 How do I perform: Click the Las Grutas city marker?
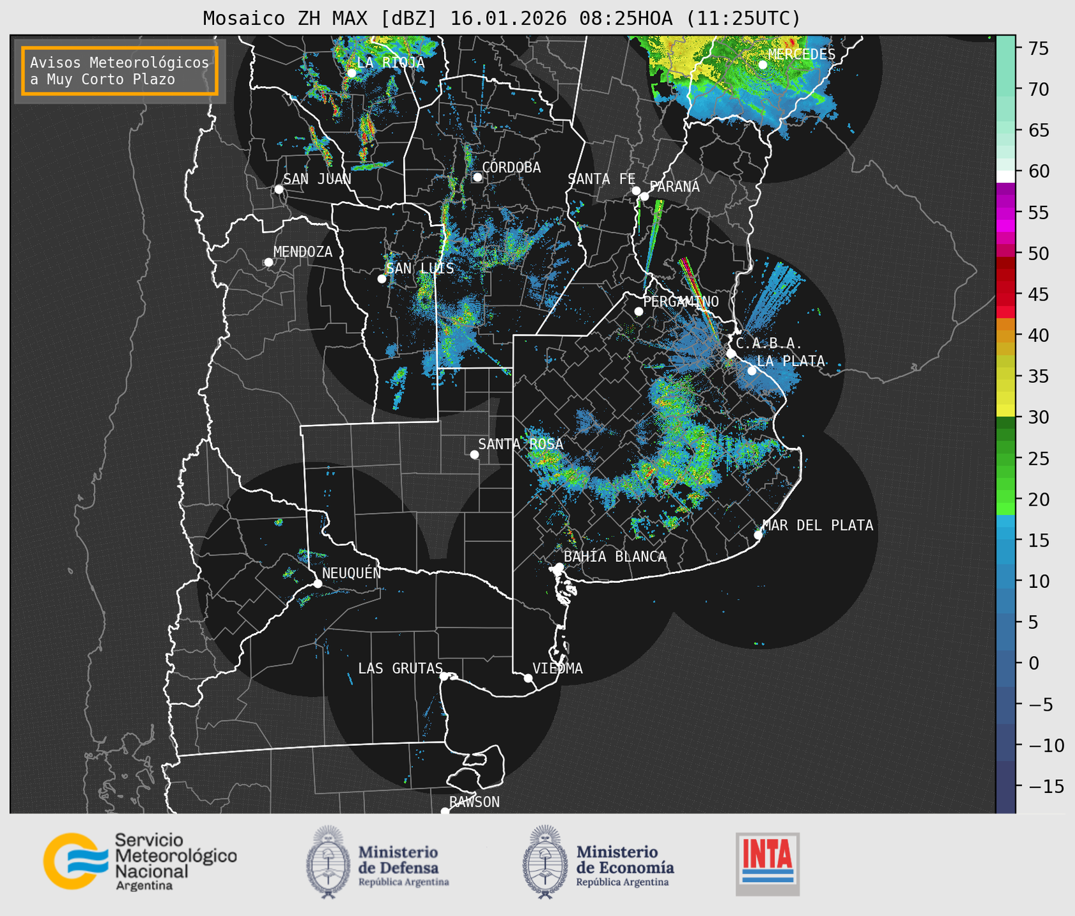pyautogui.click(x=444, y=676)
